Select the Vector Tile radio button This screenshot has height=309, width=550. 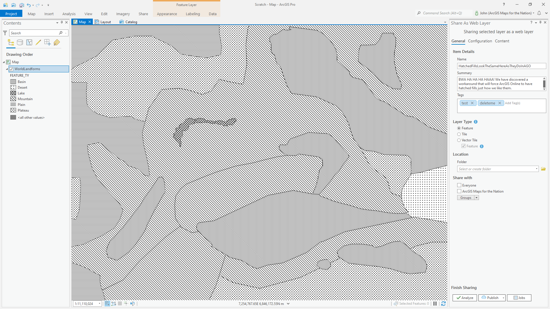click(x=459, y=140)
